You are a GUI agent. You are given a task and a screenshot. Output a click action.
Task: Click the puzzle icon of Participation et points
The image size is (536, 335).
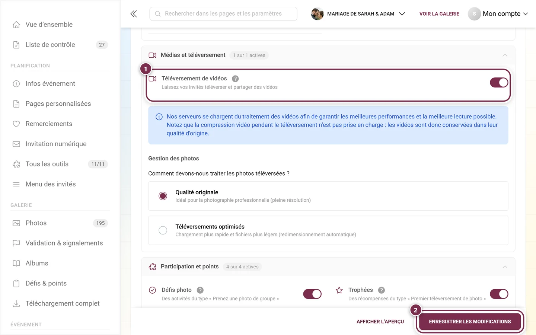tap(153, 267)
